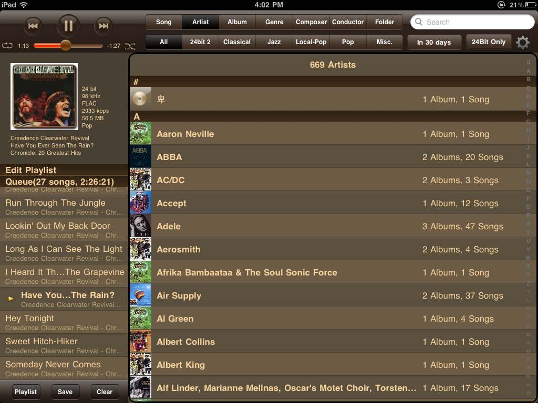The image size is (538, 403).
Task: Open the Composer tab
Action: click(311, 22)
